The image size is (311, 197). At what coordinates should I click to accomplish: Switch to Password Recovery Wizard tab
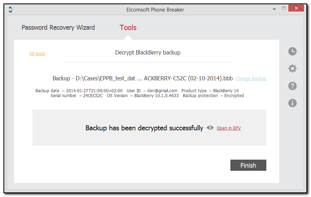tap(58, 28)
